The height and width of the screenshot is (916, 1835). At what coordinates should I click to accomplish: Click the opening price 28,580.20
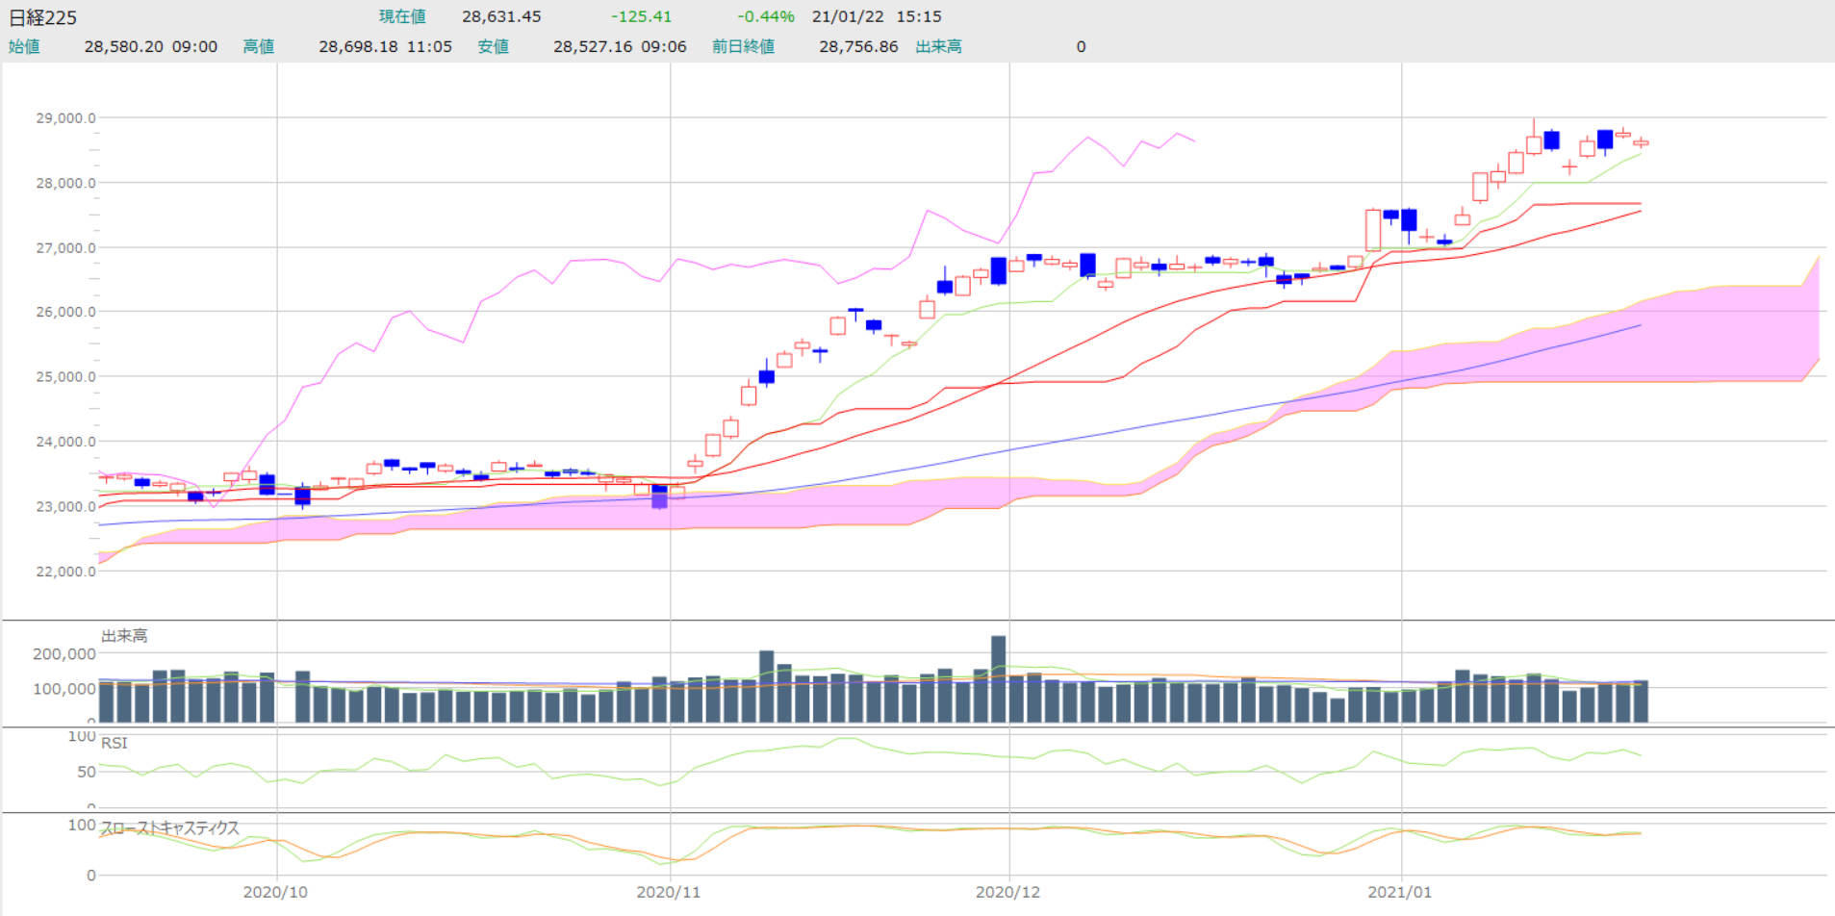124,46
